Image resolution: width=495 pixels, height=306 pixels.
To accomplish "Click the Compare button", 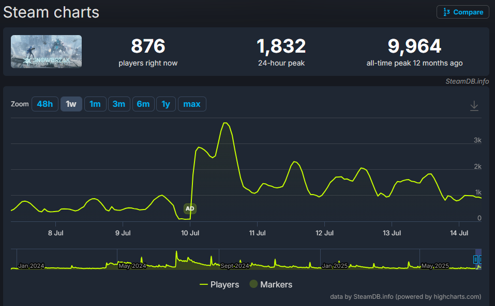I will pos(463,12).
